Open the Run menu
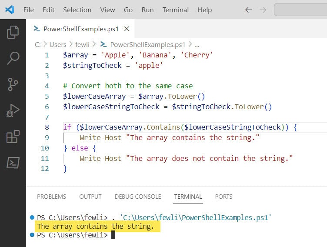This screenshot has height=247, width=327. tap(147, 10)
